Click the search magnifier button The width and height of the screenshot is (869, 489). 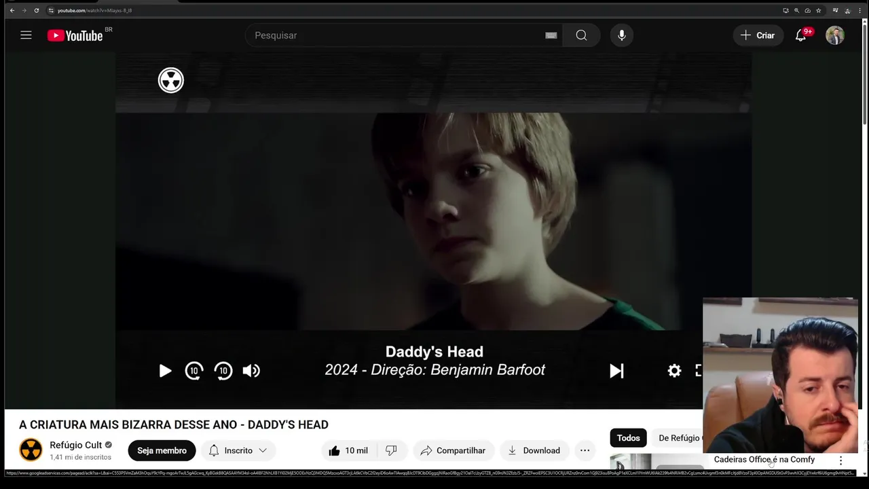coord(581,35)
